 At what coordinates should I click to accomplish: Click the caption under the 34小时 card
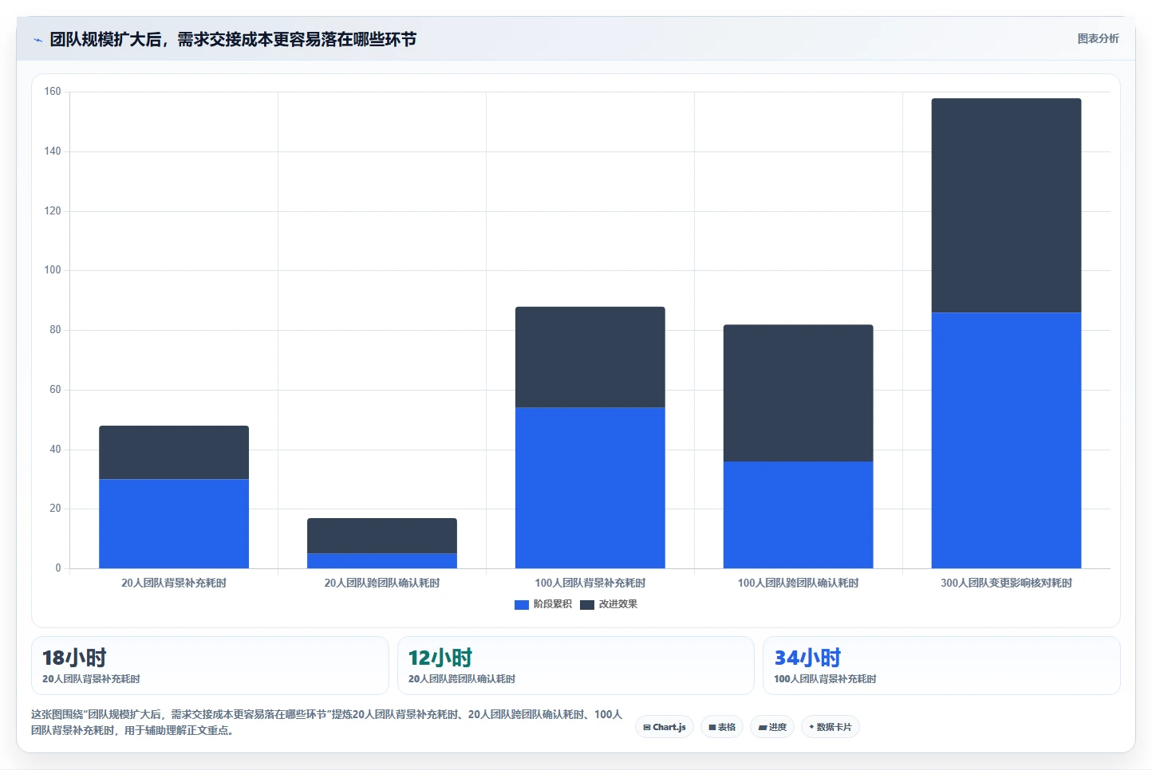pos(825,679)
